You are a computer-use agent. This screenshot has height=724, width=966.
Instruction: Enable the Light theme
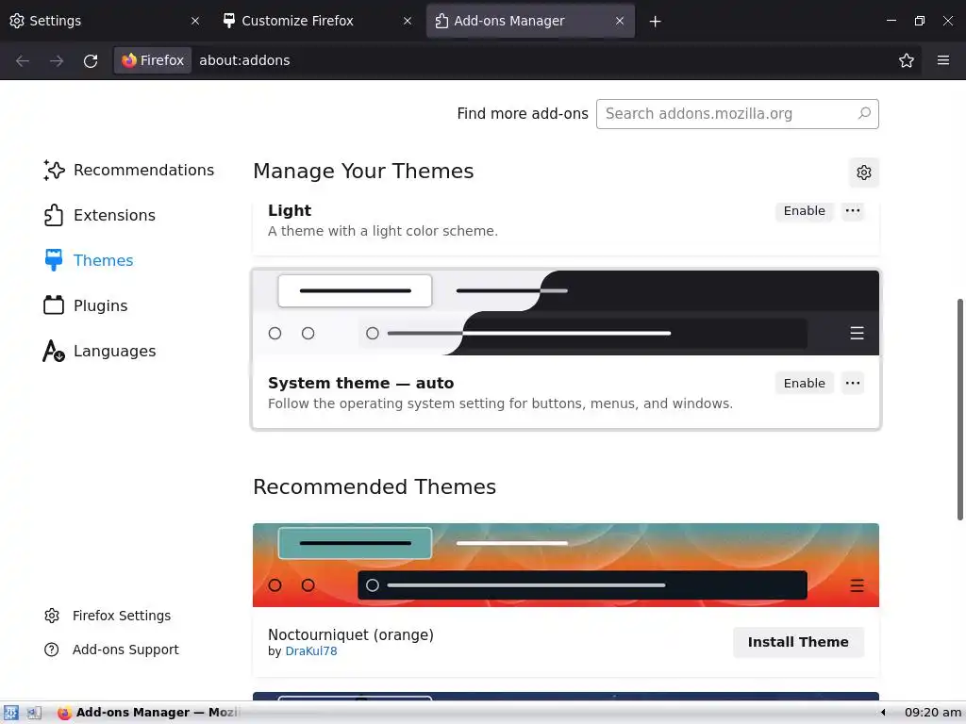804,210
